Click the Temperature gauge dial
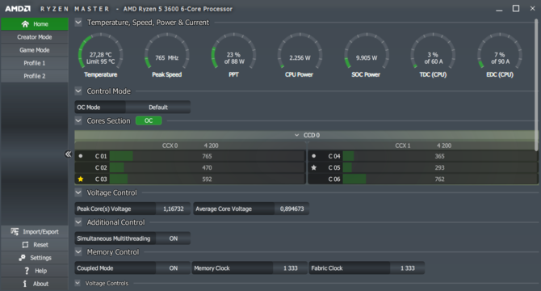 click(x=100, y=52)
